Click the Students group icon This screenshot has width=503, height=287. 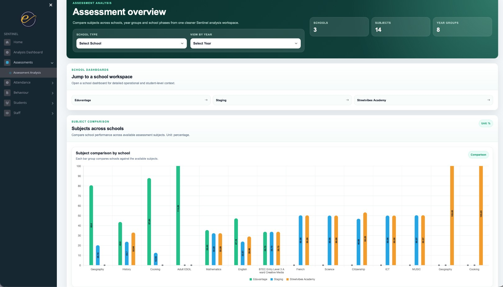[x=7, y=103]
